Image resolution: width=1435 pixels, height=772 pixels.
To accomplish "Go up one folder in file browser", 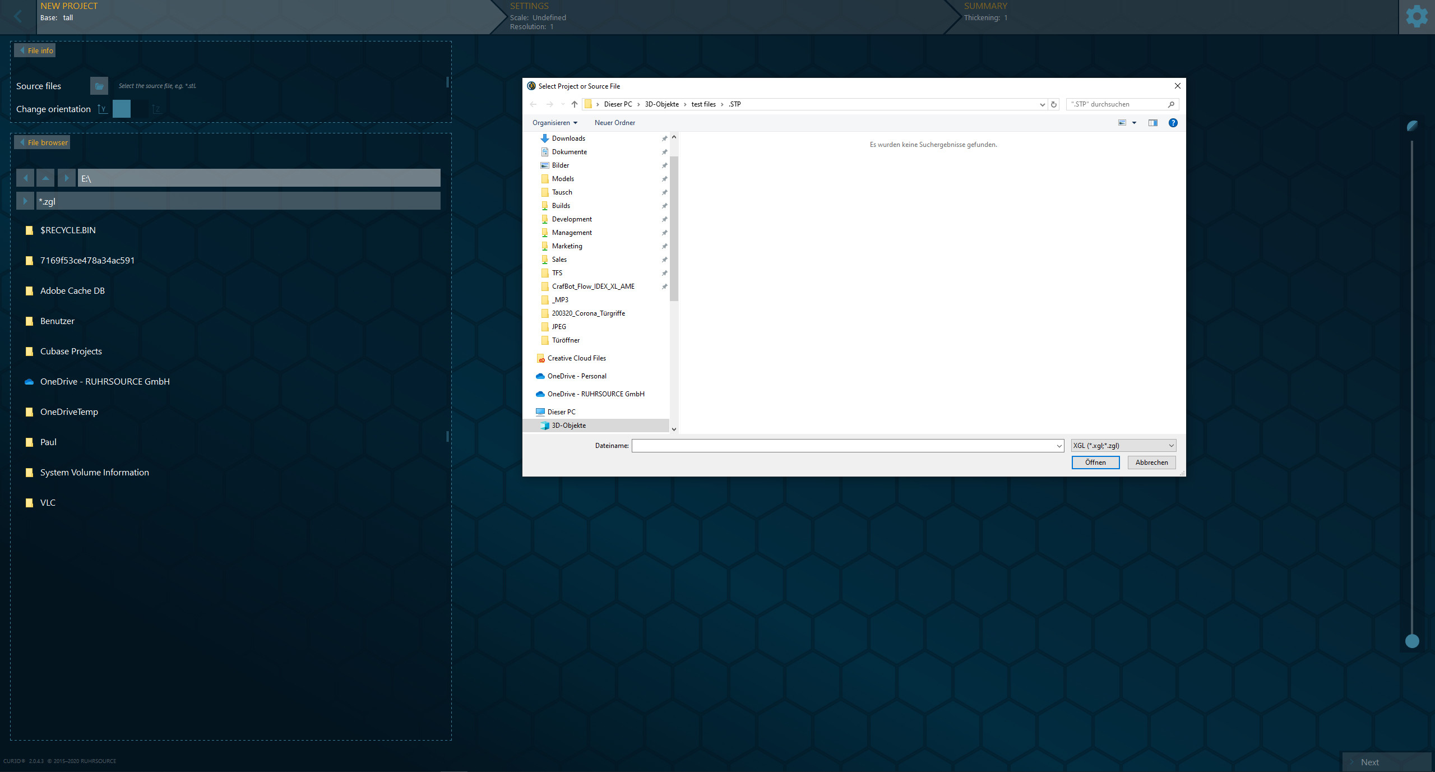I will (x=45, y=178).
